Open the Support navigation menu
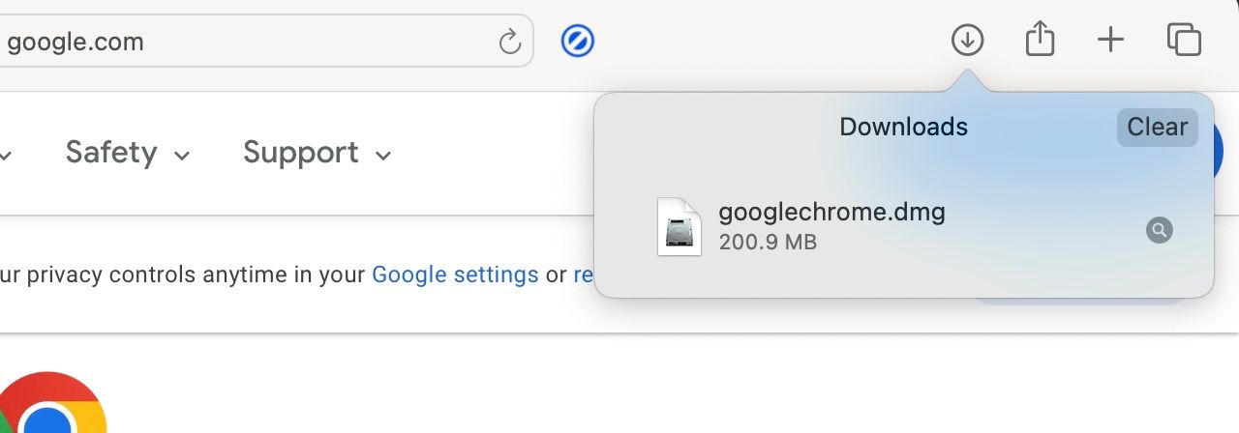1239x433 pixels. point(301,153)
